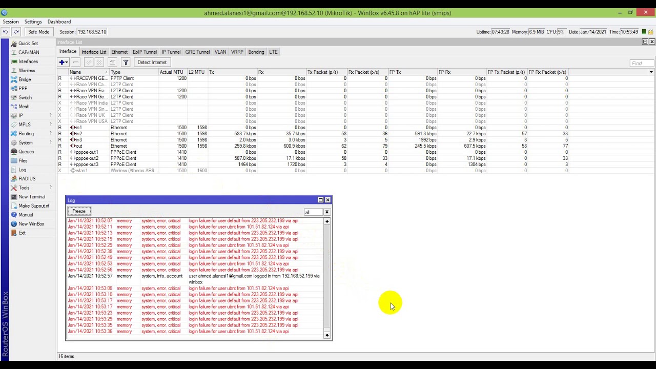Click the green status indicator in the top bar
This screenshot has height=369, width=656.
(x=644, y=32)
